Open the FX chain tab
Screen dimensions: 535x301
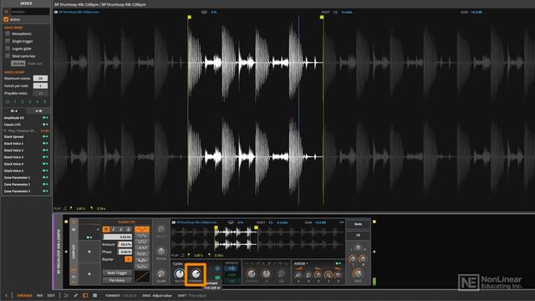click(x=358, y=236)
